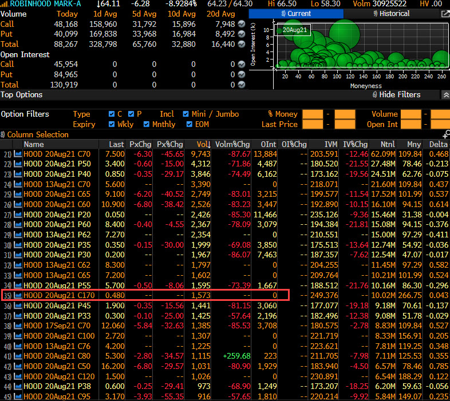Open chart icon for HOOD 13Aug21 P62

(x=18, y=235)
